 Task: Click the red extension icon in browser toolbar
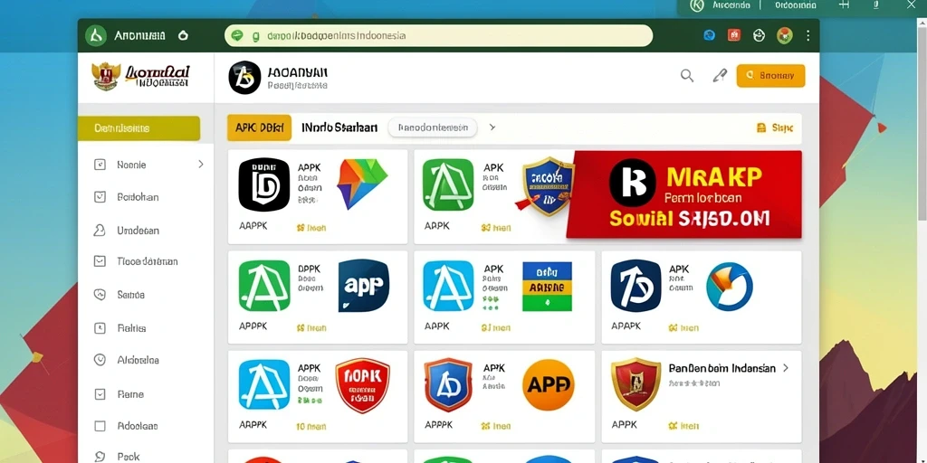[733, 35]
